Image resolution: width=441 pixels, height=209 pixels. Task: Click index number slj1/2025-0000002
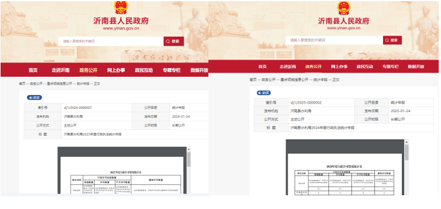pos(306,102)
